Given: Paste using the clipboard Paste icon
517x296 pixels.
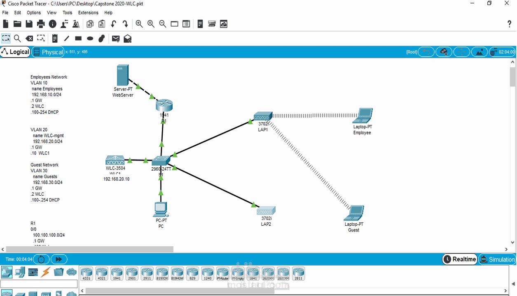Looking at the screenshot, I should [x=101, y=24].
